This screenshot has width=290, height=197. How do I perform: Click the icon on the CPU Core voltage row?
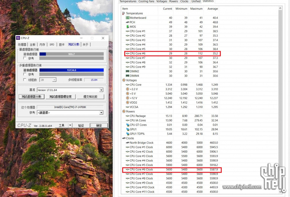coord(128,85)
